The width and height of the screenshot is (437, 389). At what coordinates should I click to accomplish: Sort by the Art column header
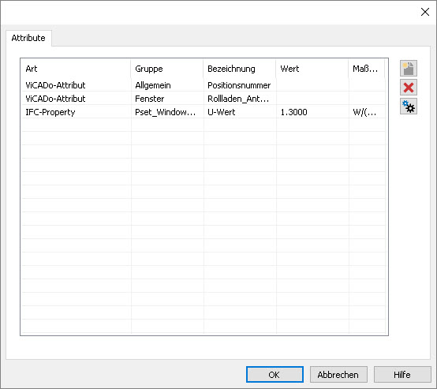76,69
